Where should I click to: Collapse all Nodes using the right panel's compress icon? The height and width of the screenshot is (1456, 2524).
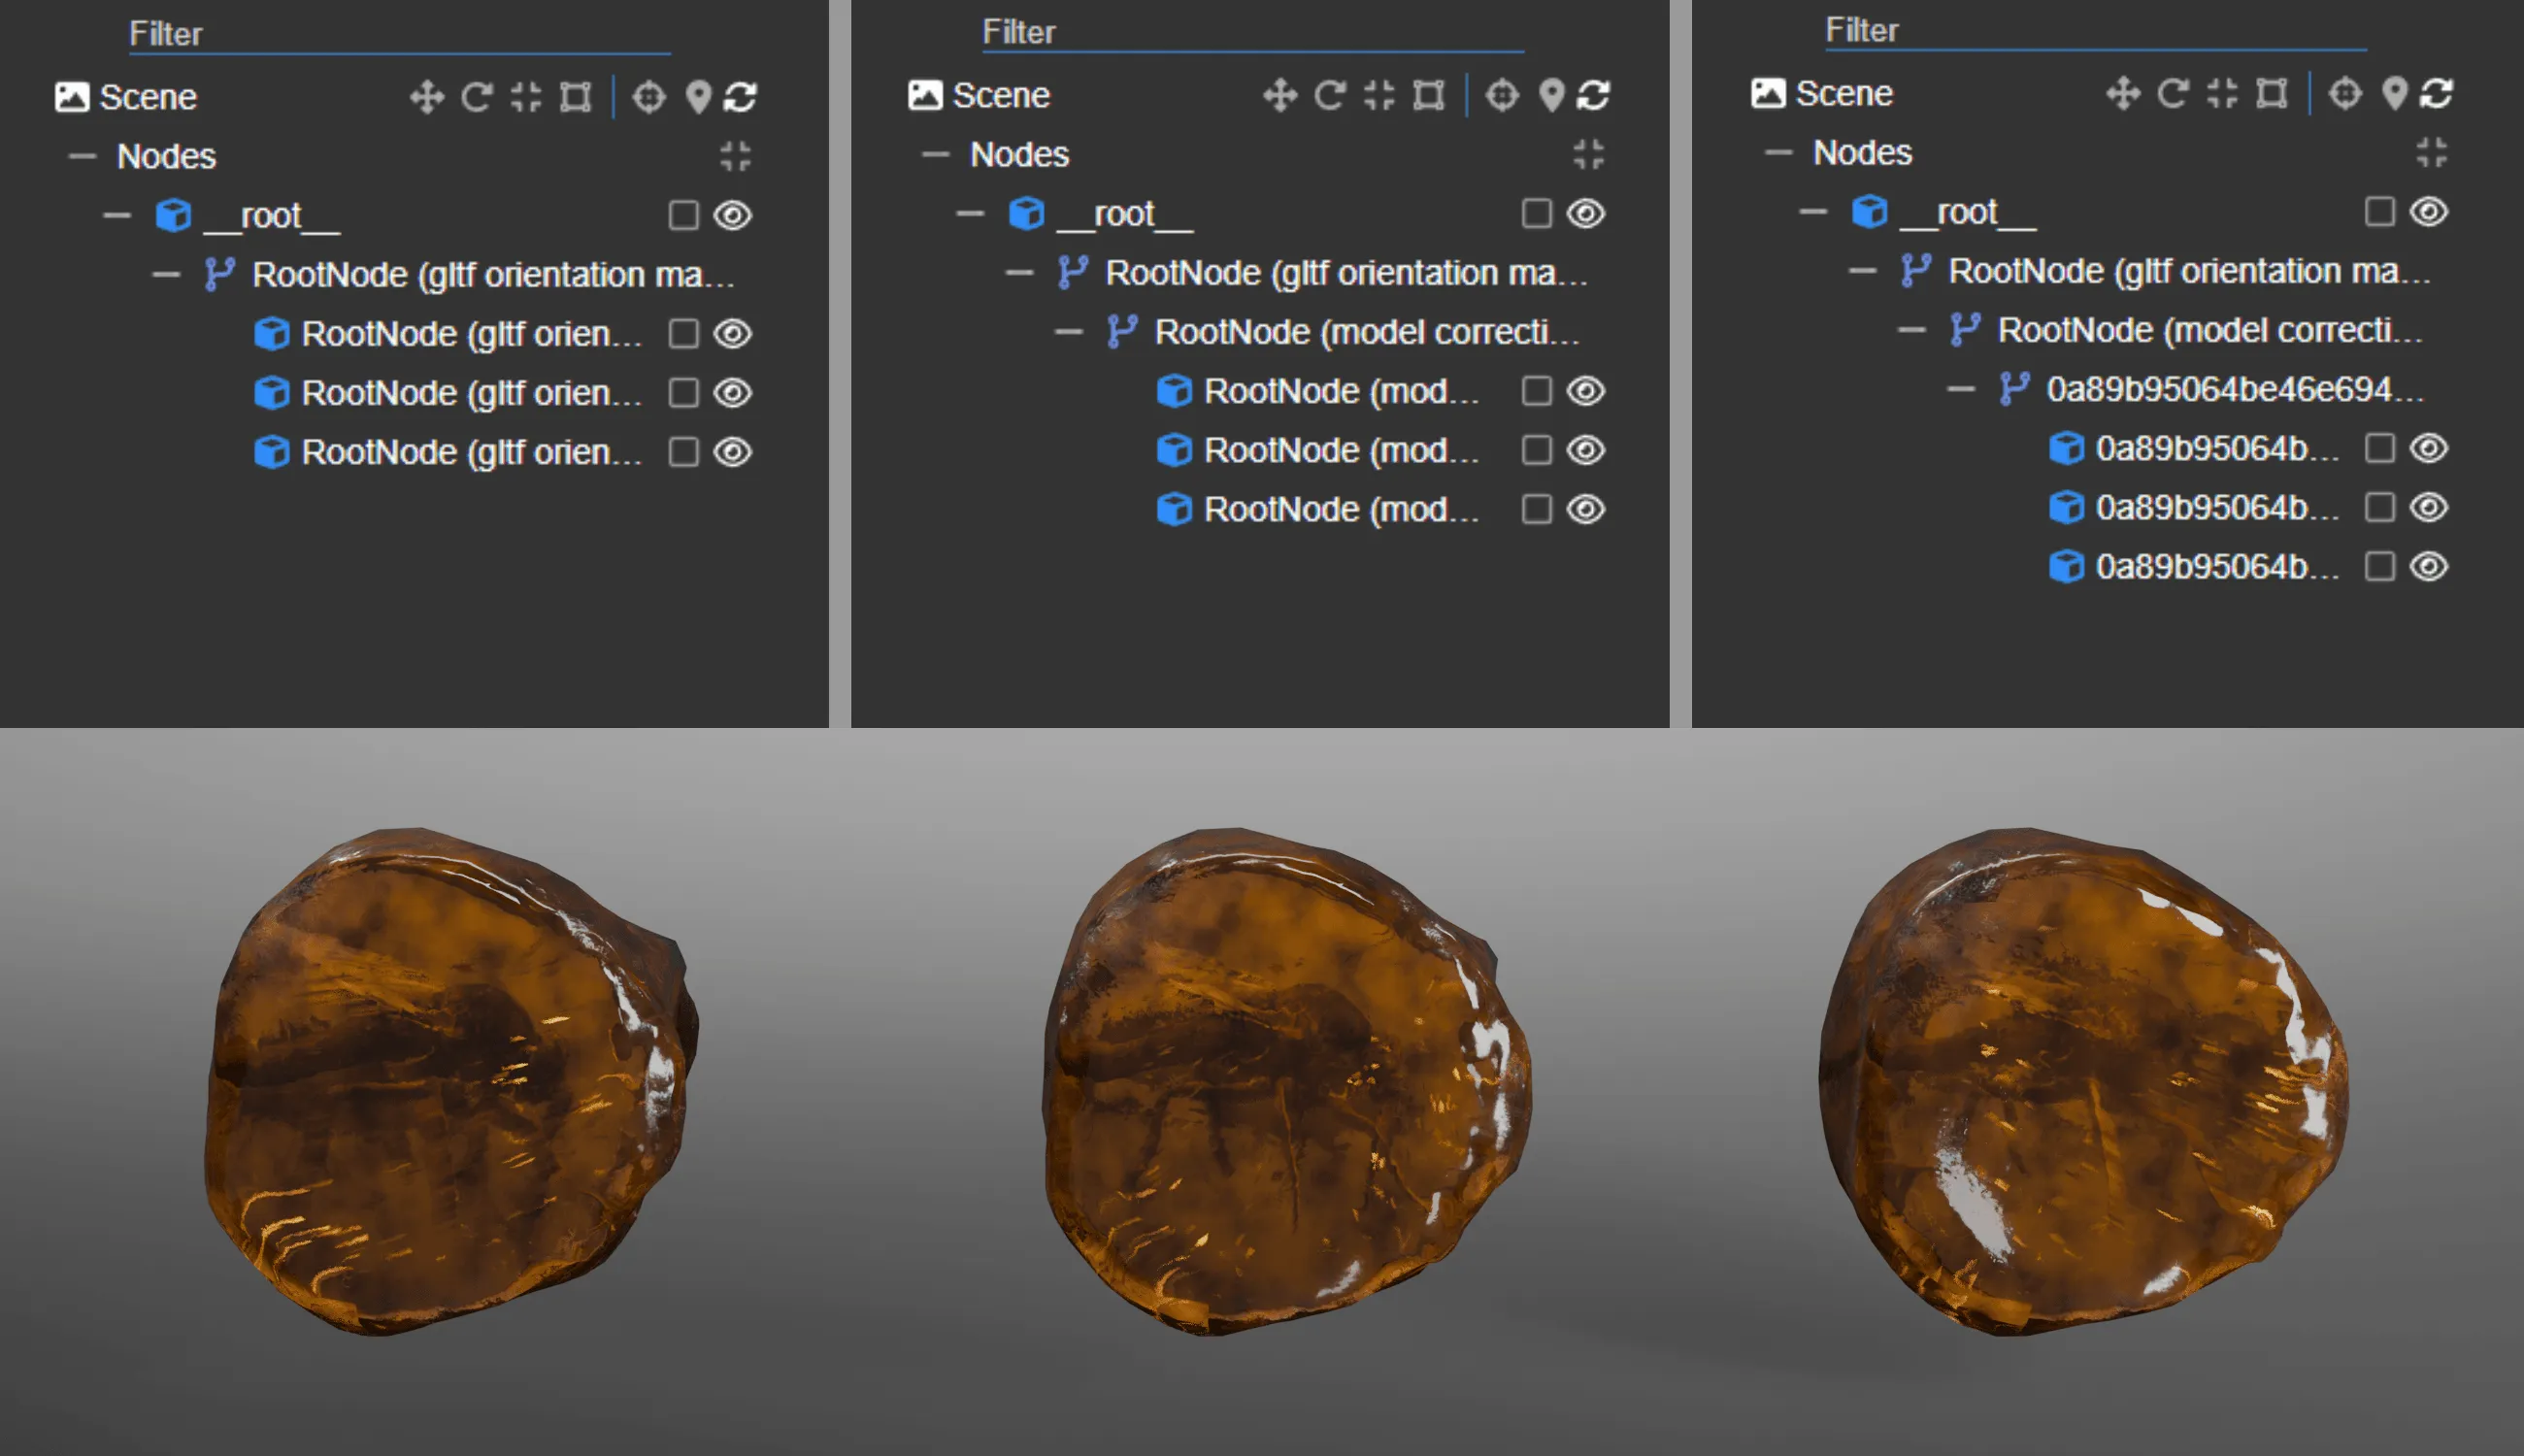(2431, 152)
